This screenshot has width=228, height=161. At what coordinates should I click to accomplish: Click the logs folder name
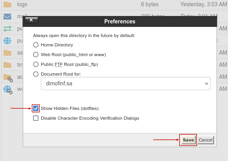click(x=22, y=4)
